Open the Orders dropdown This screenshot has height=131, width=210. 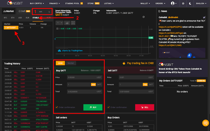coord(160,3)
